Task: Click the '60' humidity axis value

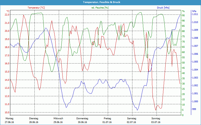Action: pos(183,52)
